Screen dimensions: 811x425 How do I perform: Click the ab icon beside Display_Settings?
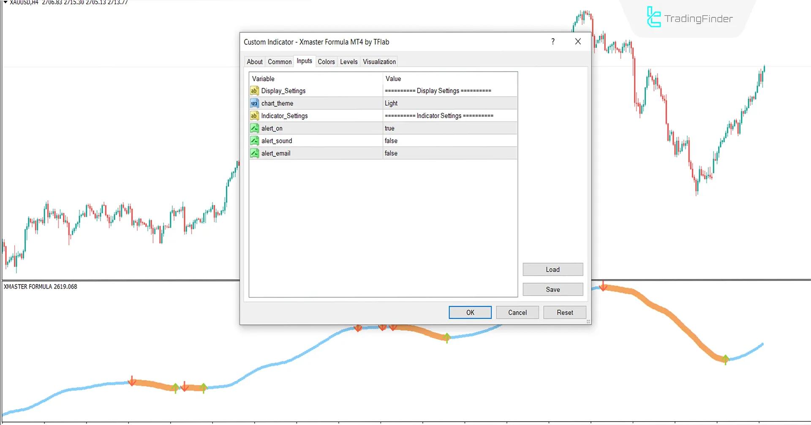coord(254,90)
